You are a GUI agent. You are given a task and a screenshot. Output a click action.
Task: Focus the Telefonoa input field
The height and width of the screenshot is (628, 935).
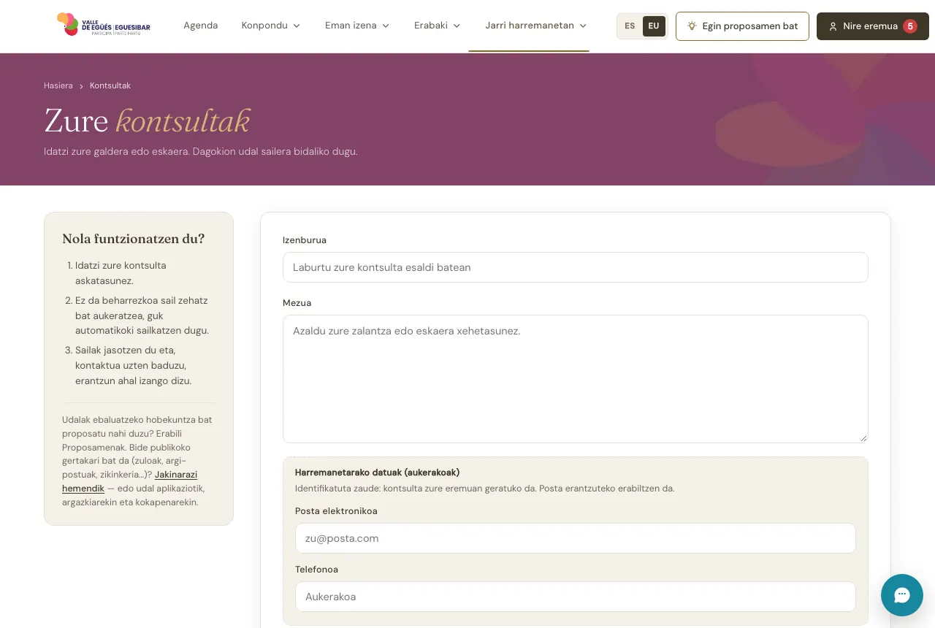(x=576, y=597)
